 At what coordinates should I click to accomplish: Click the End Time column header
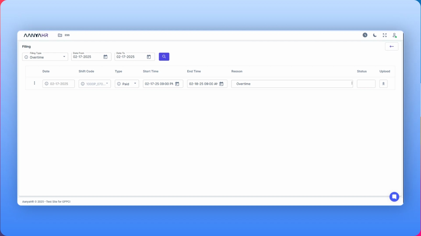[194, 71]
